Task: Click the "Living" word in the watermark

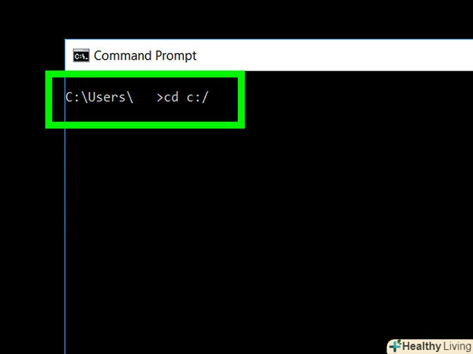Action: 457,346
